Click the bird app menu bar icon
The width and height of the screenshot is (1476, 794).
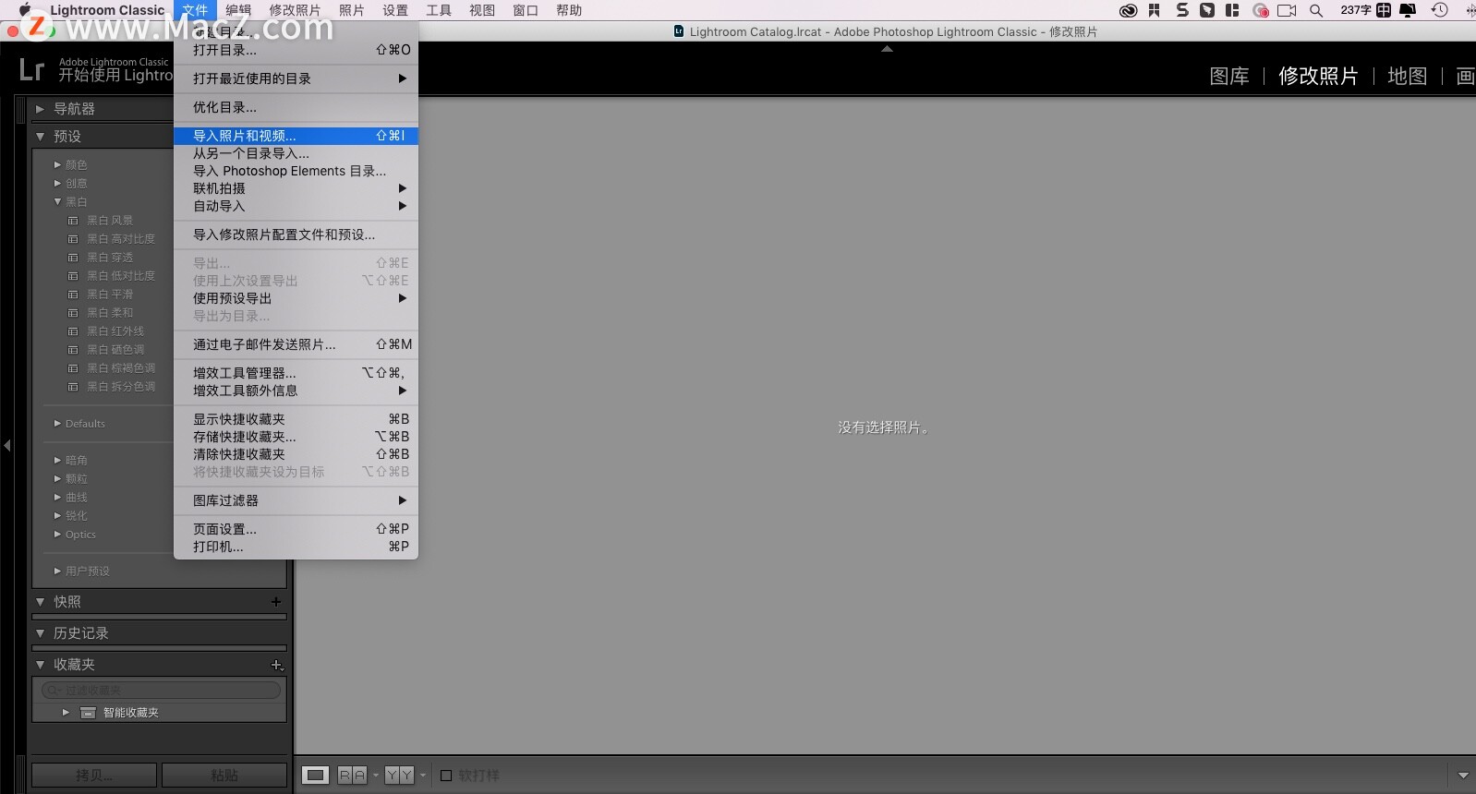(1207, 10)
